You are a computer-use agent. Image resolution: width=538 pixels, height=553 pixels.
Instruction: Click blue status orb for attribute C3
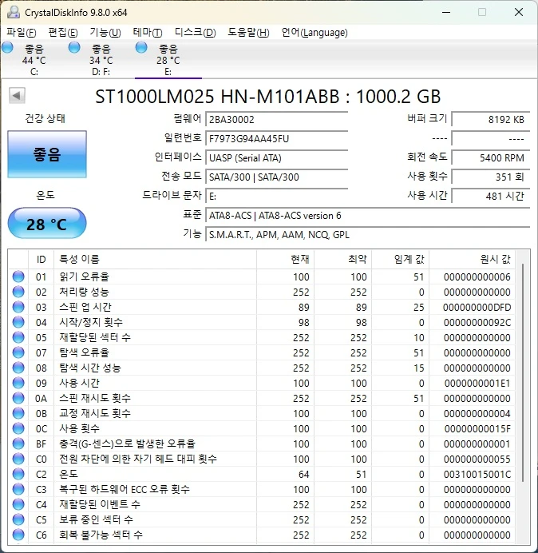click(18, 489)
